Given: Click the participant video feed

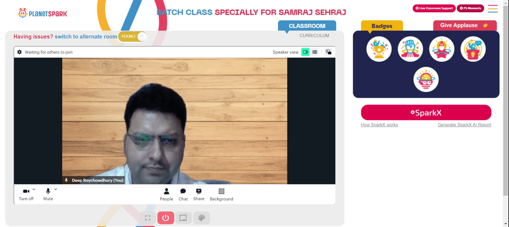Looking at the screenshot, I should tap(175, 121).
